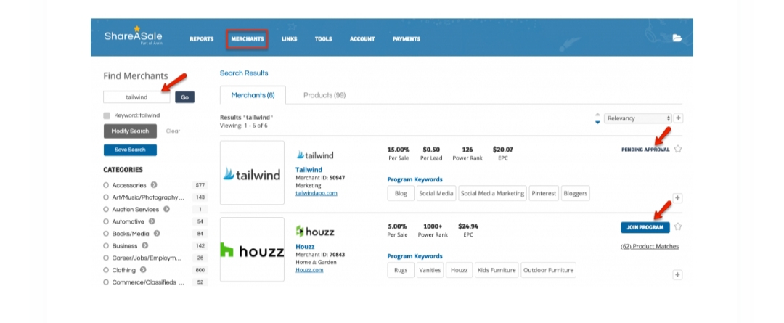The width and height of the screenshot is (784, 323).
Task: Open (62) Product Matches link
Action: 650,247
